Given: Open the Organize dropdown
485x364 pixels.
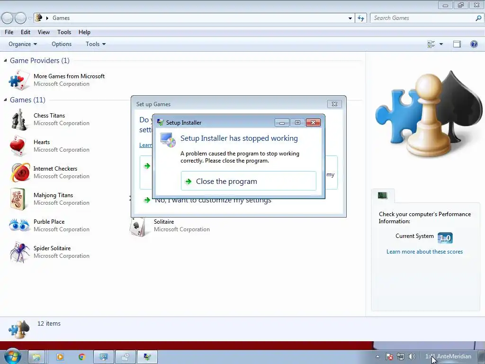Looking at the screenshot, I should [23, 44].
